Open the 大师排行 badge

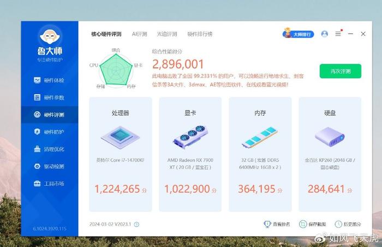[298, 34]
